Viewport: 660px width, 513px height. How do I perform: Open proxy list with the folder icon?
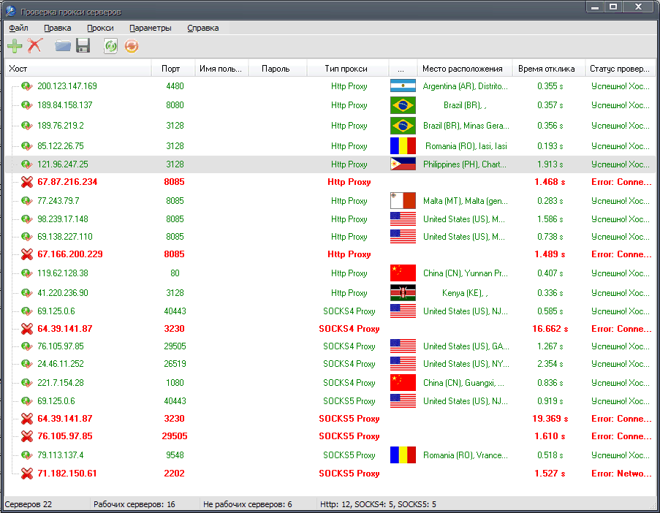pyautogui.click(x=63, y=46)
